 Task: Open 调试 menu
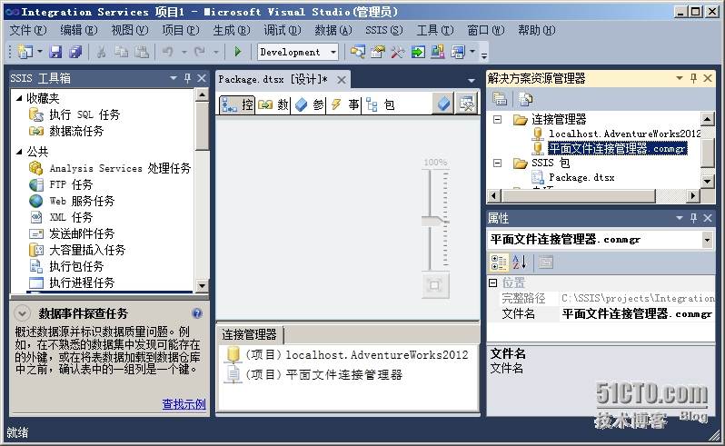[x=282, y=30]
